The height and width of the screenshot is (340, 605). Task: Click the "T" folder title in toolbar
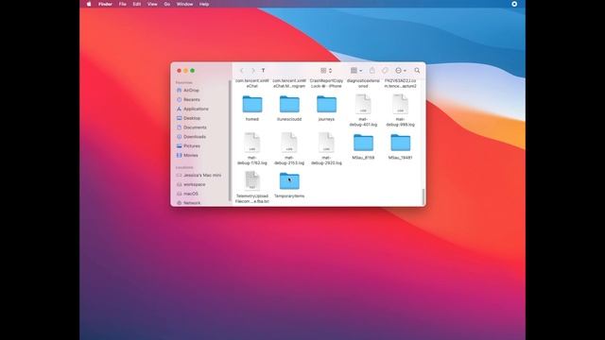pos(263,71)
